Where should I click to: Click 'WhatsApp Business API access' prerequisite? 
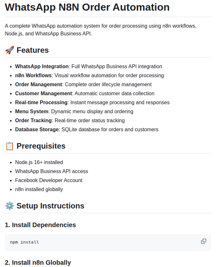tap(51, 171)
